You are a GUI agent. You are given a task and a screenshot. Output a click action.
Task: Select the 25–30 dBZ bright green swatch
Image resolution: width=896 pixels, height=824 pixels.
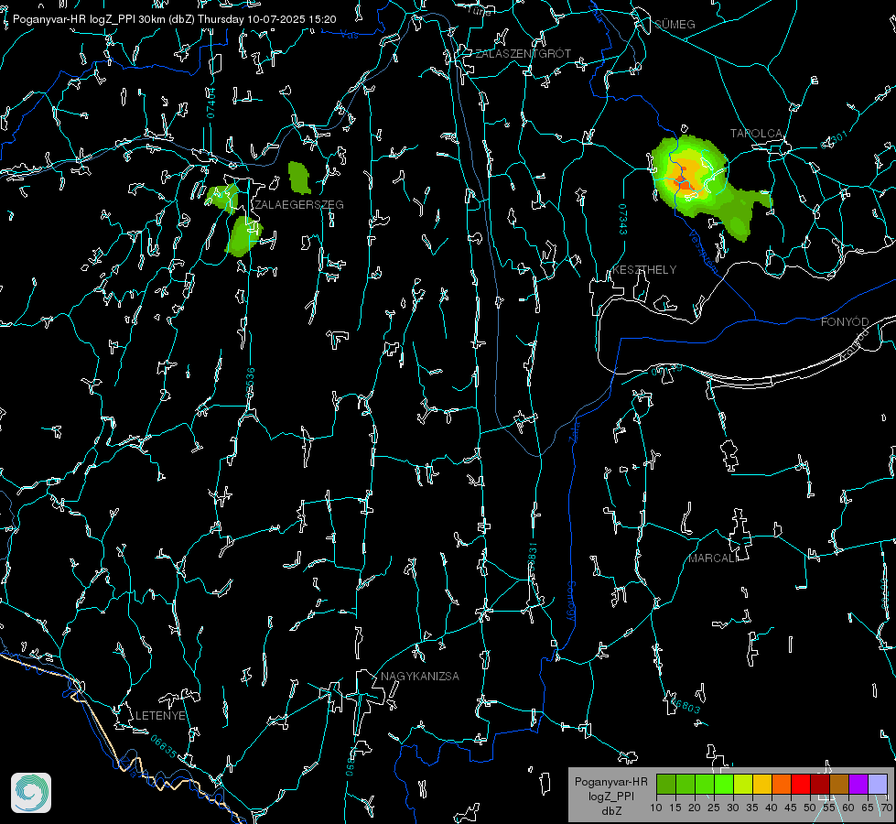tap(724, 784)
